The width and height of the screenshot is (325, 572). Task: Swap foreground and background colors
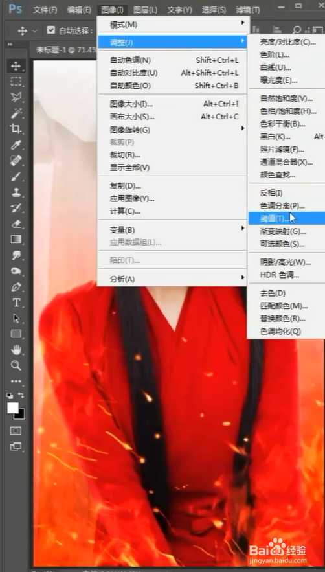(x=21, y=395)
